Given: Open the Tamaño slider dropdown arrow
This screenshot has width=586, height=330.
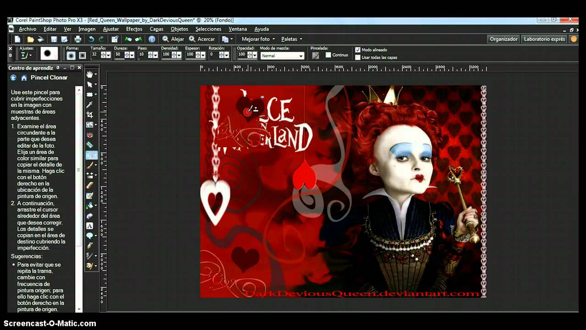Looking at the screenshot, I should 109,55.
